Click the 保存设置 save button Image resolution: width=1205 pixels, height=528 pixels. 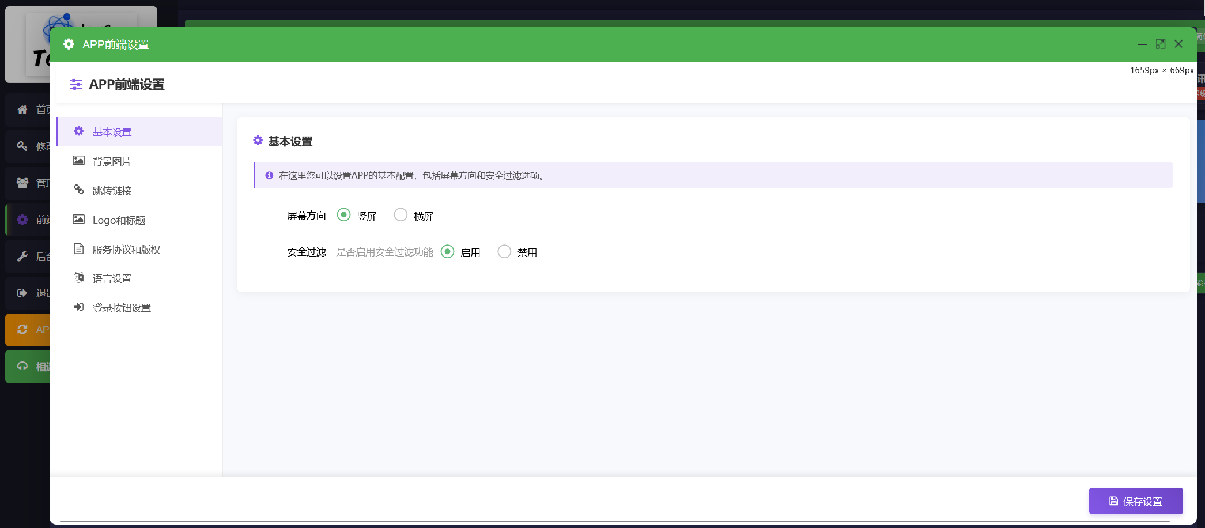1135,501
